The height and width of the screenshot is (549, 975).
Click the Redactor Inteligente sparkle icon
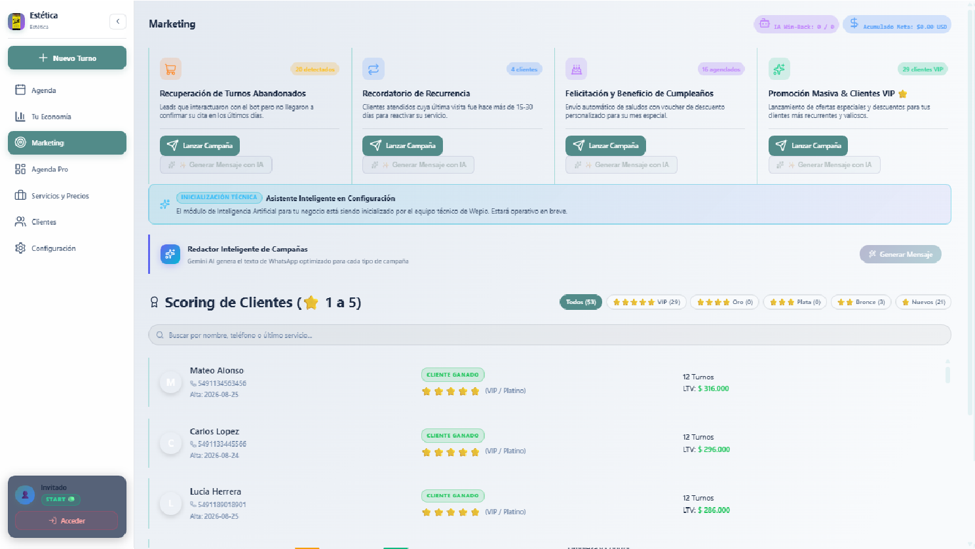[x=170, y=254]
